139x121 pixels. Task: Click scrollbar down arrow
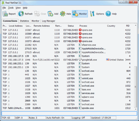point(136,109)
